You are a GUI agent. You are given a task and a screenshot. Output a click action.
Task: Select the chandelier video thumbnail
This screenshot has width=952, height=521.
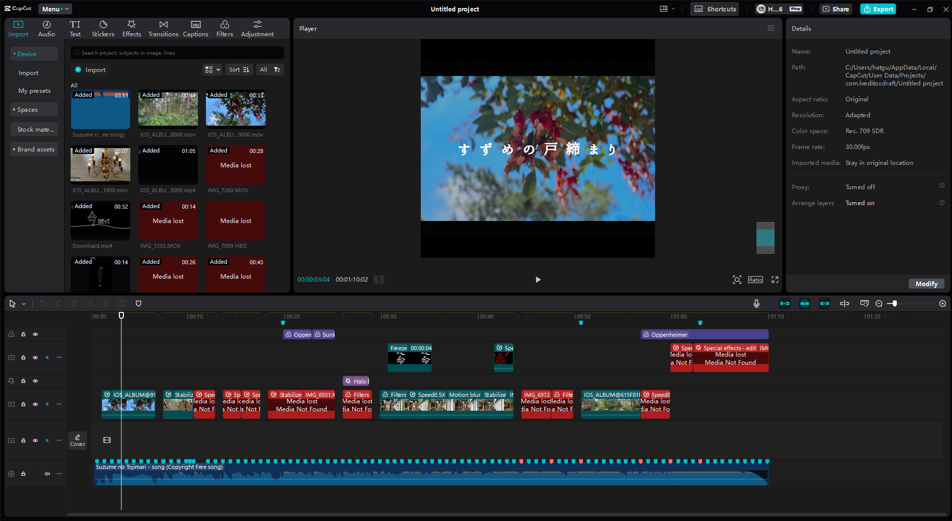click(x=100, y=165)
